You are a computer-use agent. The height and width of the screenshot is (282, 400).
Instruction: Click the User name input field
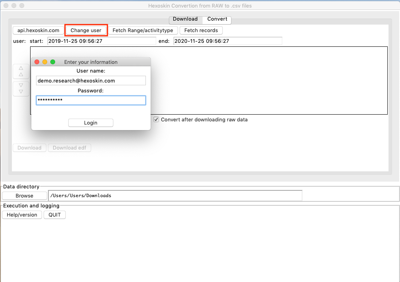click(91, 81)
